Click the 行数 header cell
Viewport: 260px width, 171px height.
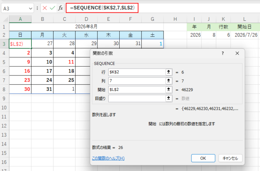223,27
